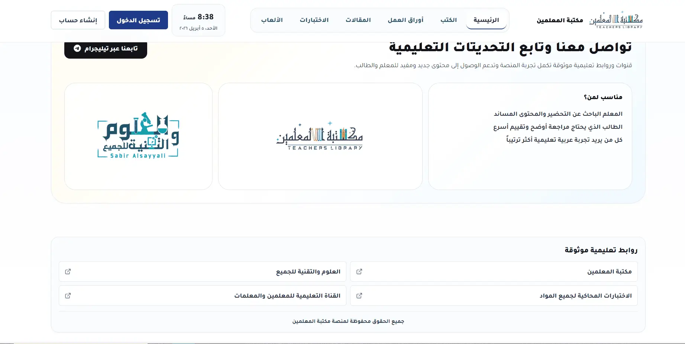Click إنشاء حساب button
The width and height of the screenshot is (685, 344).
point(78,20)
